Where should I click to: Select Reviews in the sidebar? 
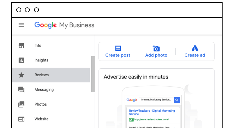pyautogui.click(x=51, y=75)
